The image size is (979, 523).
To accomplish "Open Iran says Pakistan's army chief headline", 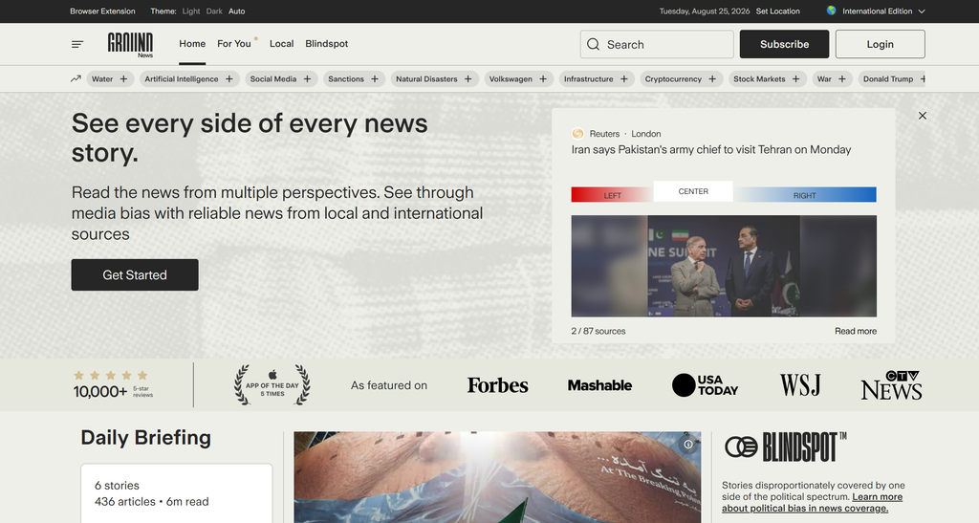I will click(x=711, y=150).
